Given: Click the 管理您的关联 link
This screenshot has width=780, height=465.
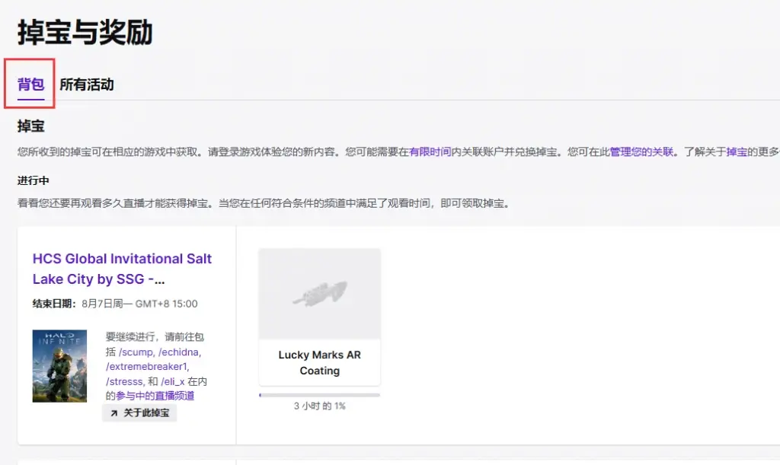Looking at the screenshot, I should [641, 151].
